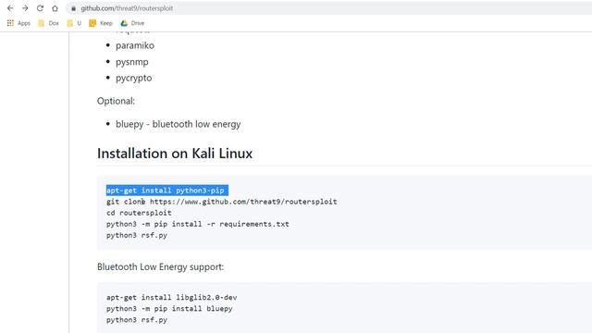Click the github.com/threat9/routersploit address bar
This screenshot has width=592, height=333.
coord(328,8)
